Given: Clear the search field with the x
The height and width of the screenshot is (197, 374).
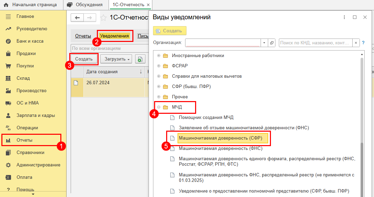Looking at the screenshot, I should (356, 43).
